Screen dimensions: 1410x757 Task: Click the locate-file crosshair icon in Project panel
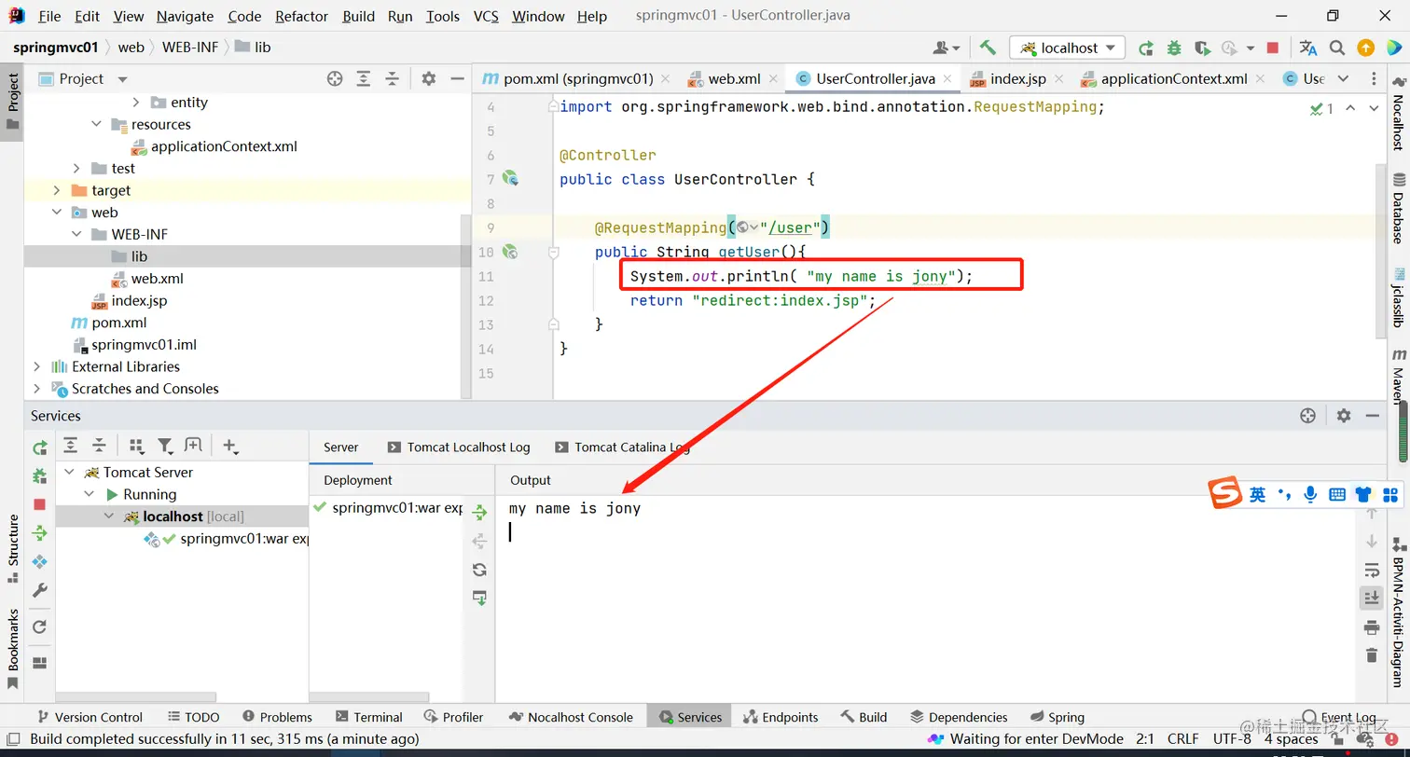(x=335, y=79)
